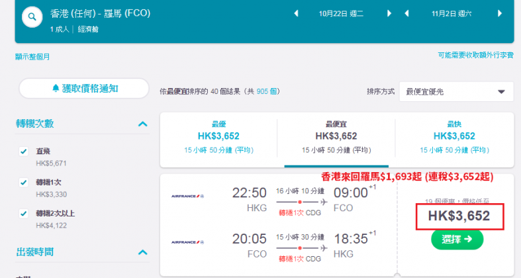Go to next return date arrow
Image resolution: width=521 pixels, height=278 pixels.
pos(500,14)
